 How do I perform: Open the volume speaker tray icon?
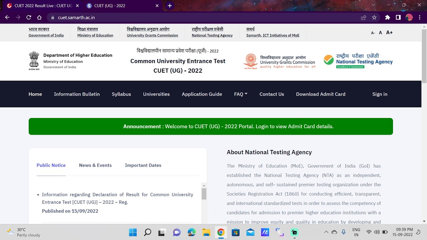click(377, 232)
